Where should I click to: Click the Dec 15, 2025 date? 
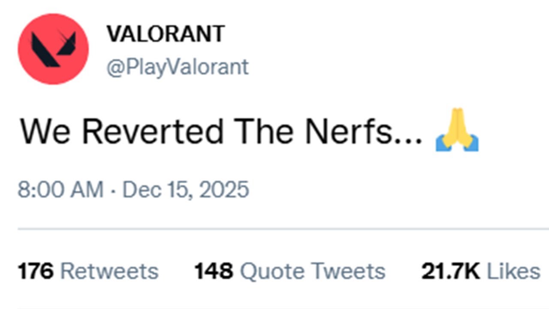(186, 190)
